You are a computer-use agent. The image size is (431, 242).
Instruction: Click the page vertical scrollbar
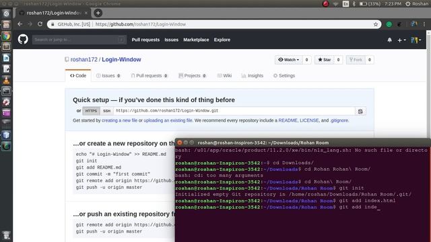pos(428,85)
